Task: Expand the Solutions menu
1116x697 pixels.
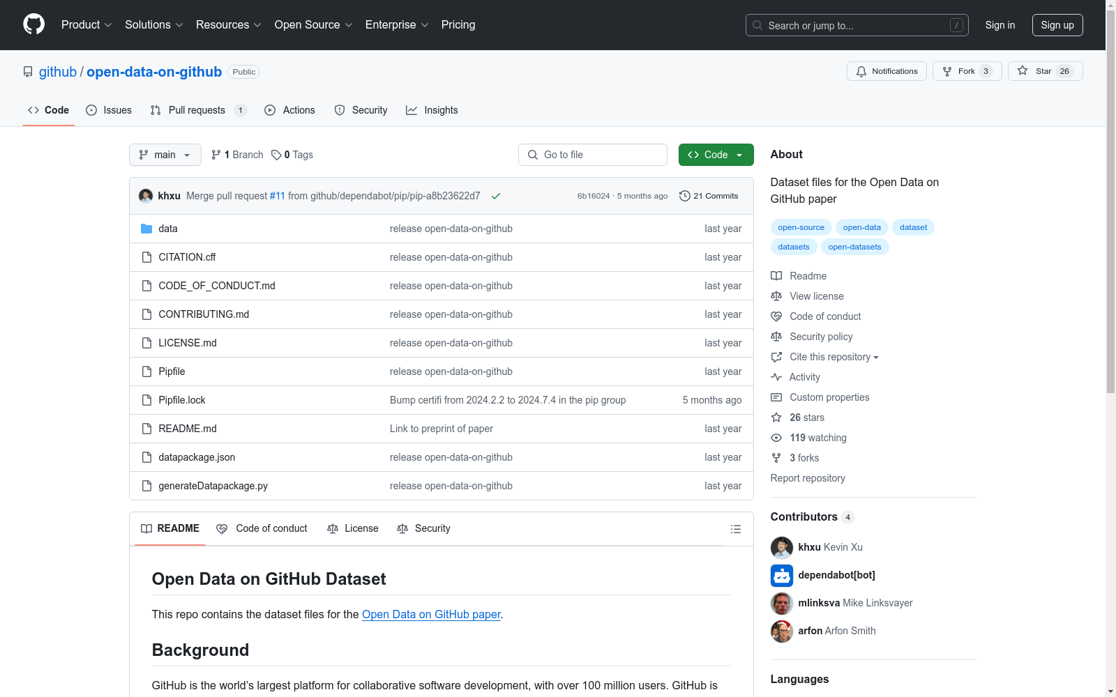Action: click(154, 25)
